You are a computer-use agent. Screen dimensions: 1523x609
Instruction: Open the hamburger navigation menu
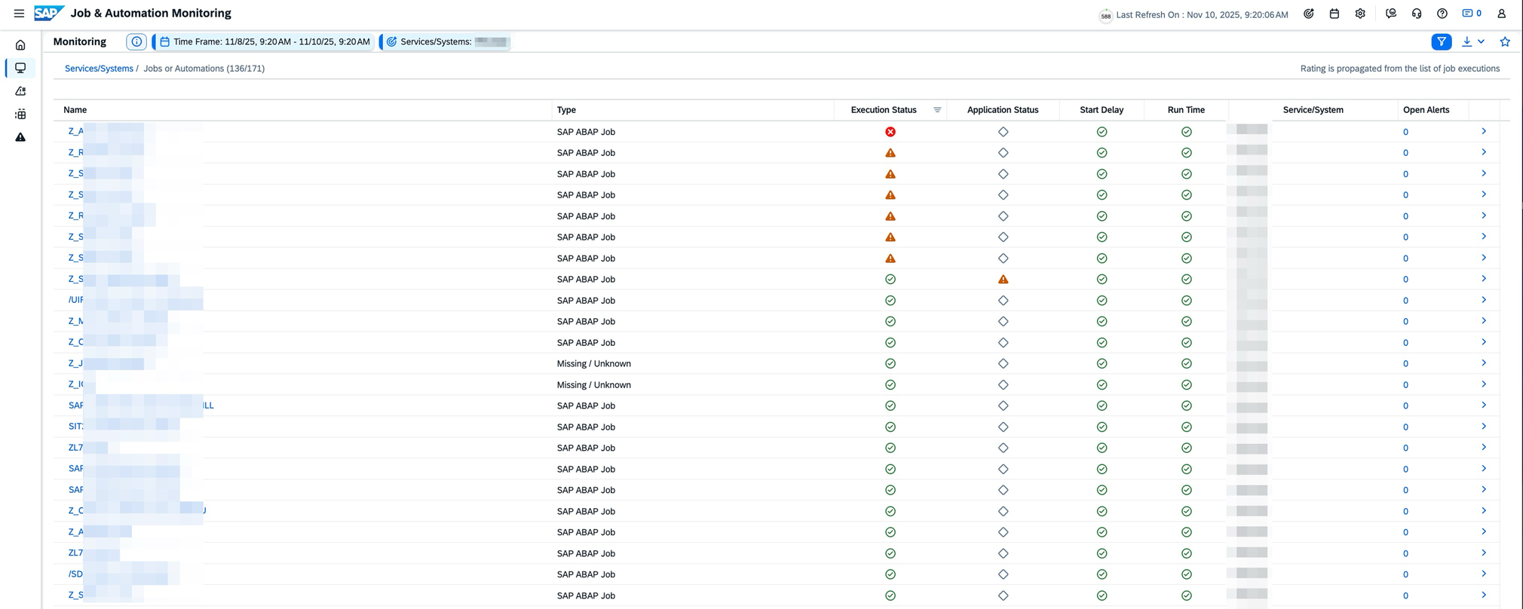pyautogui.click(x=19, y=14)
